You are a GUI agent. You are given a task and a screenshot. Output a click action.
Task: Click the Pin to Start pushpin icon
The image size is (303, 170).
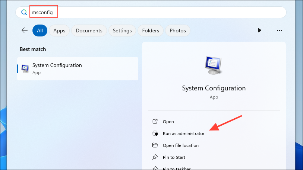pyautogui.click(x=155, y=157)
